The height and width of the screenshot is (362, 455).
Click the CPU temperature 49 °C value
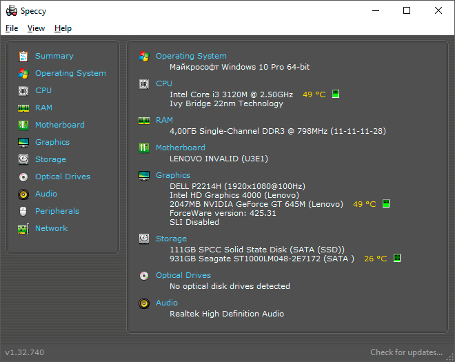314,94
